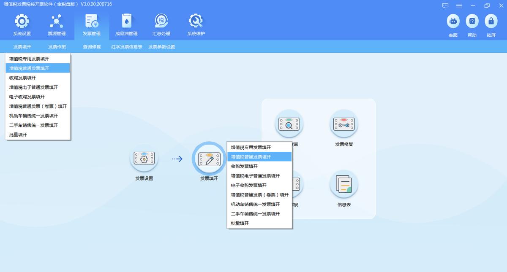
Task: Lock the screen with 锁屏 icon
Action: click(491, 21)
